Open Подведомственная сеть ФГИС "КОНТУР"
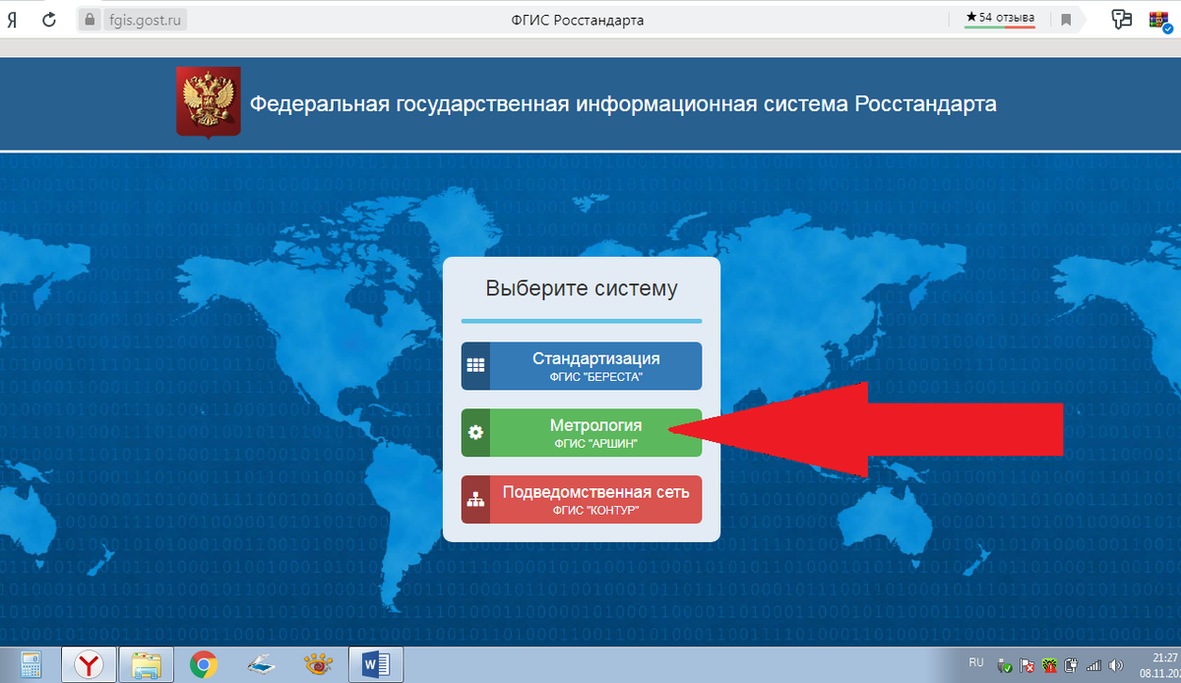Viewport: 1181px width, 683px height. [x=582, y=499]
